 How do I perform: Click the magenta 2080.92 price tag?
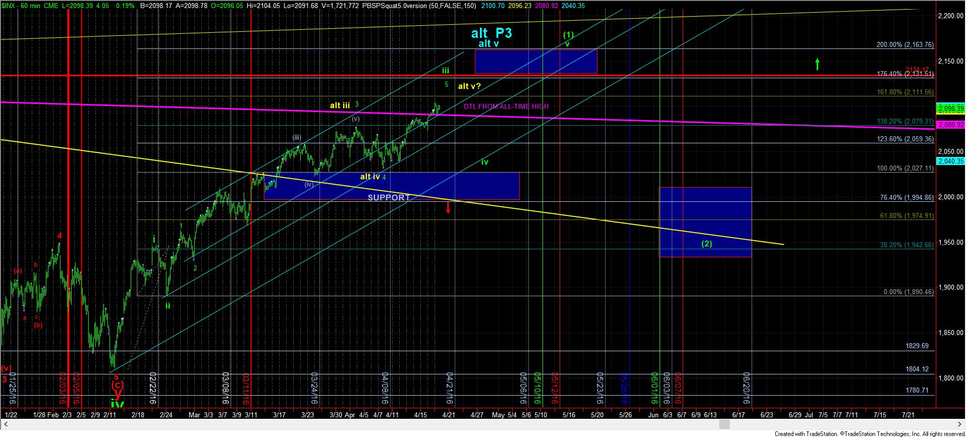950,124
